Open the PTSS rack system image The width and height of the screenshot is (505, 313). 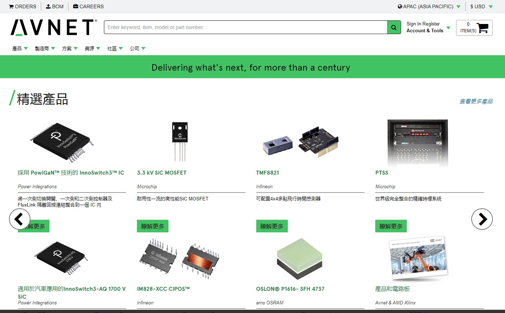tap(418, 143)
